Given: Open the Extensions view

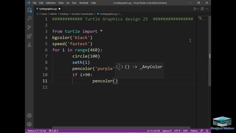Looking at the screenshot, I should click(x=29, y=36).
